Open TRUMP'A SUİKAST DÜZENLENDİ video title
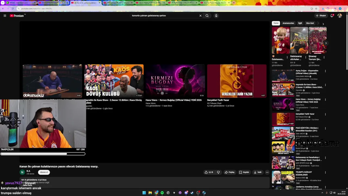348x196 pixels. pos(304,173)
